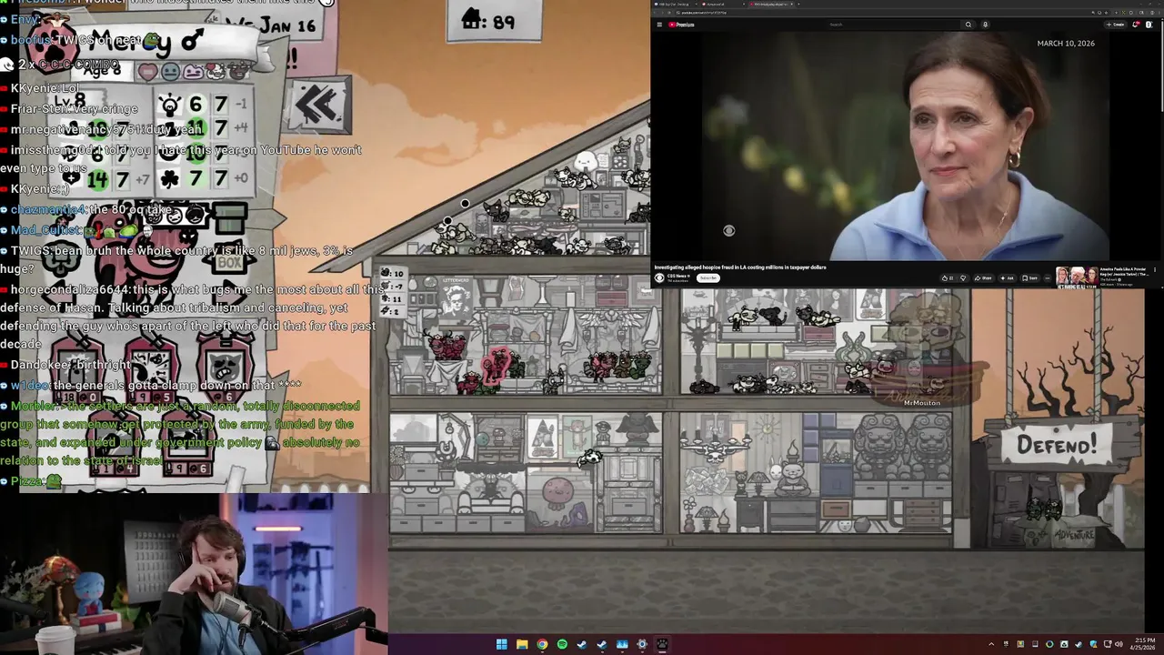Viewport: 1164px width, 655px height.
Task: Click the clover luck stat icon
Action: pyautogui.click(x=169, y=178)
